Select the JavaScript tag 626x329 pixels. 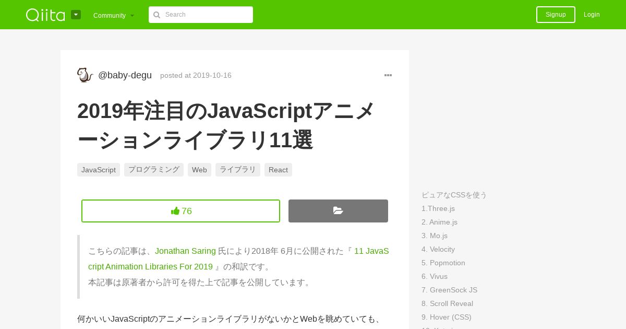click(99, 170)
